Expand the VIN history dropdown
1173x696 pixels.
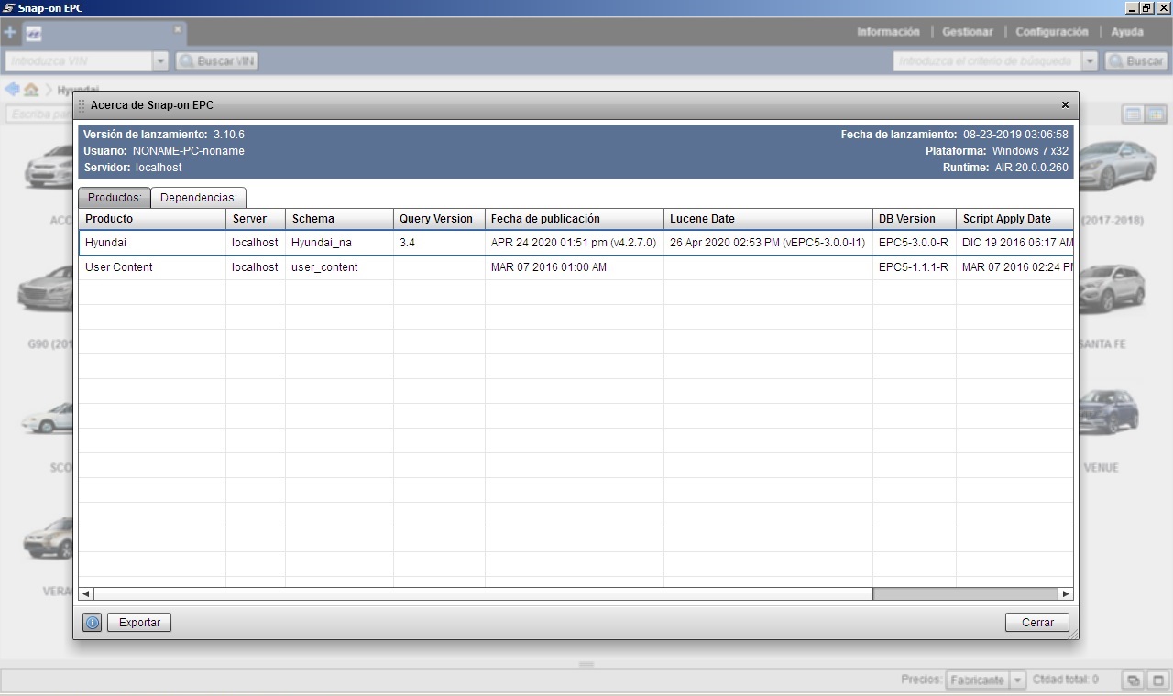(x=161, y=61)
